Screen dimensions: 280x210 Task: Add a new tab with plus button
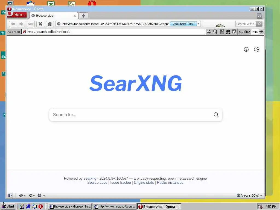pos(83,16)
